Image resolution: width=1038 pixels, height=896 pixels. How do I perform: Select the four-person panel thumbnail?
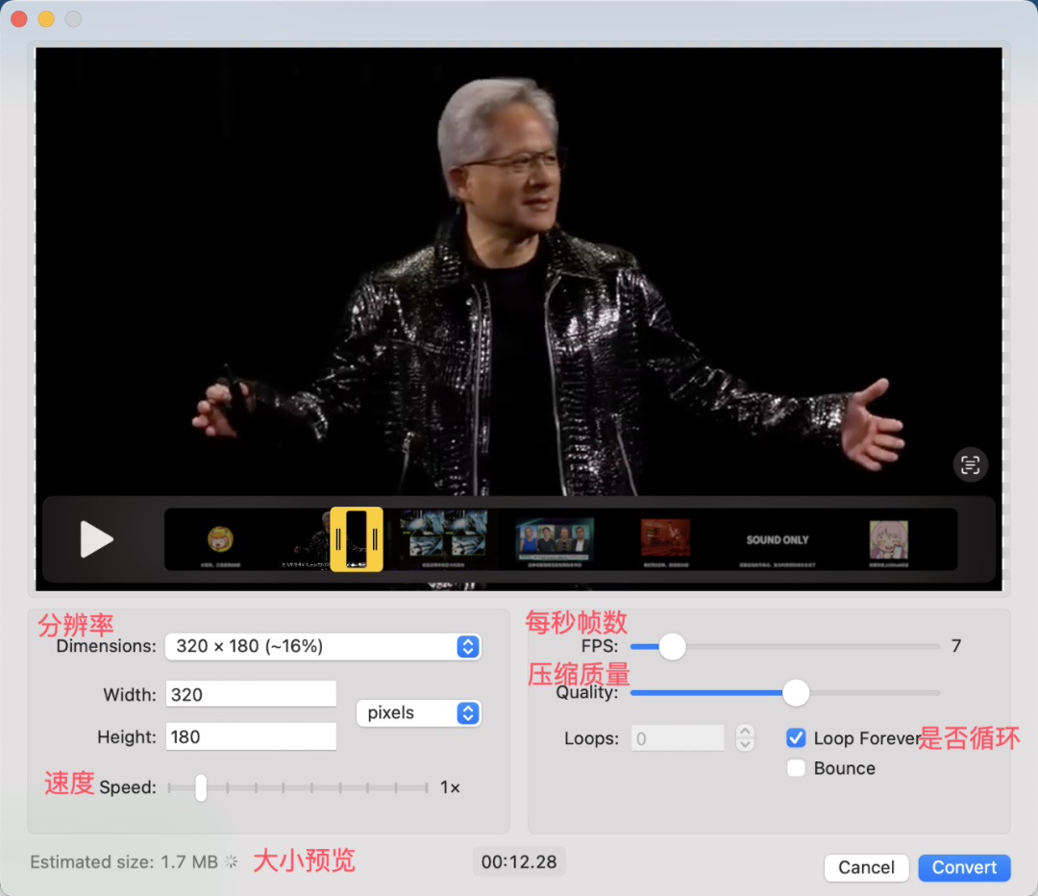[x=555, y=537]
